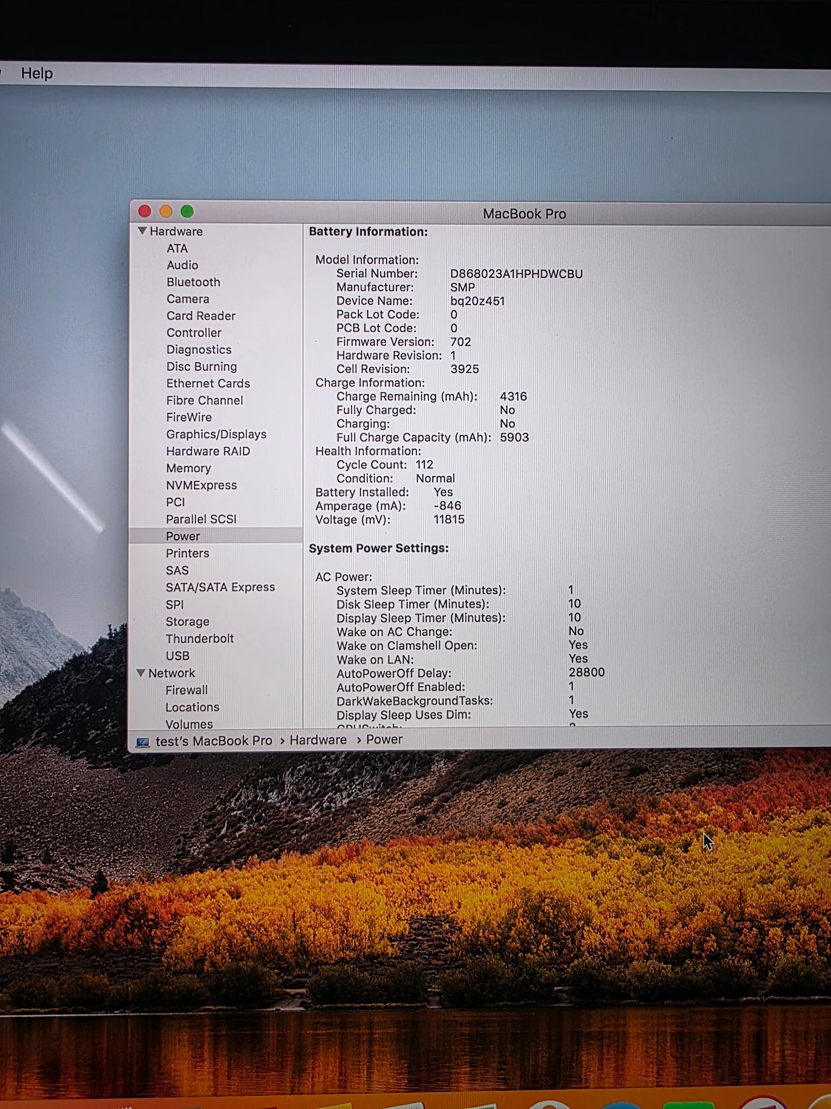831x1109 pixels.
Task: Click the Manufacturer value SMP
Action: click(x=462, y=287)
